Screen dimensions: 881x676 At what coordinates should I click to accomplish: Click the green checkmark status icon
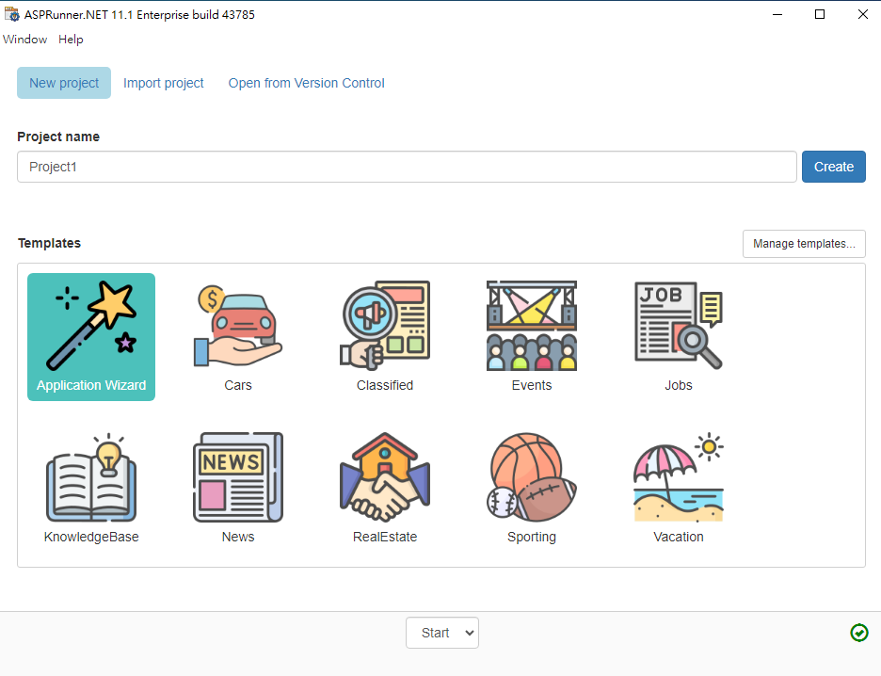pyautogui.click(x=858, y=633)
